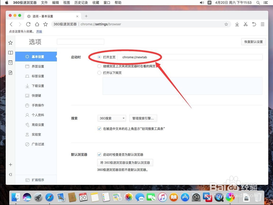
Task: Click the startup pages list box
Action: (182, 86)
